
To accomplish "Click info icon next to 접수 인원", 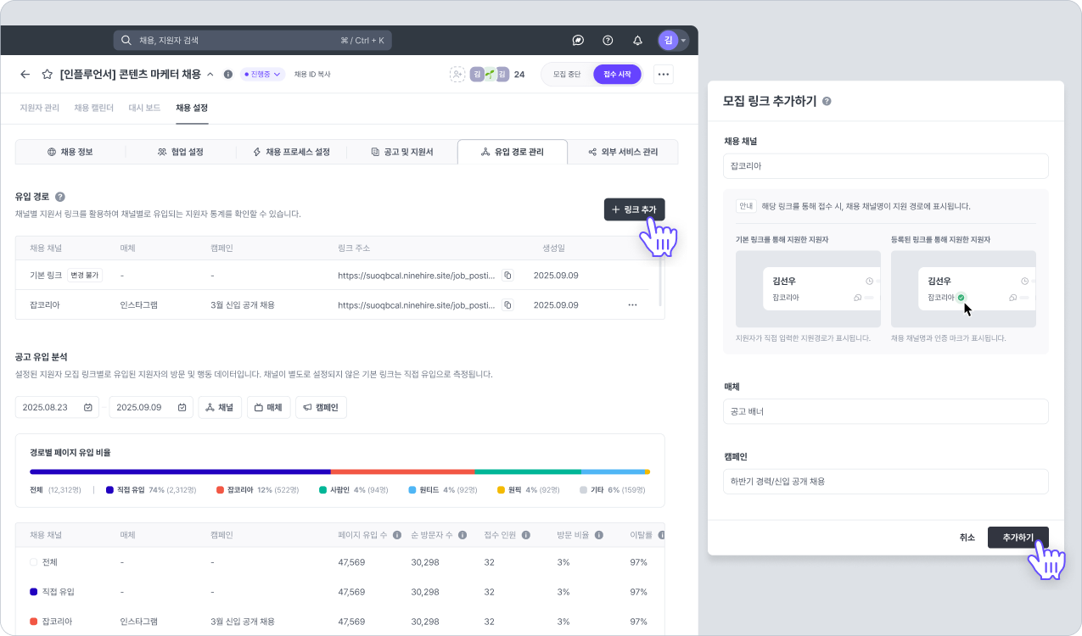I will coord(526,535).
